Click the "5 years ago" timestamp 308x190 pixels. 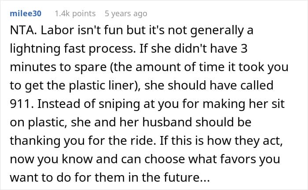coord(127,14)
